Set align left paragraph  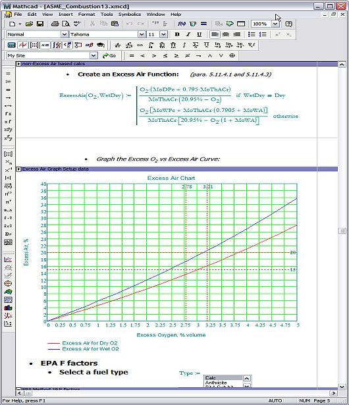click(215, 34)
